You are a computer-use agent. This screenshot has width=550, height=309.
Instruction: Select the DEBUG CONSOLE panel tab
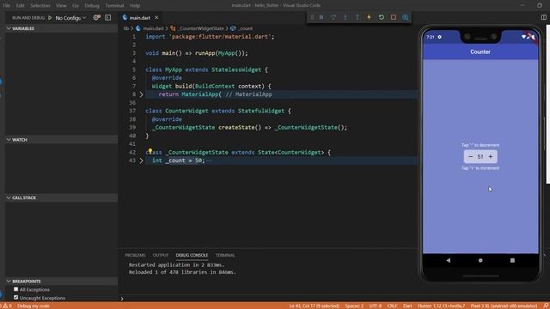pyautogui.click(x=192, y=255)
